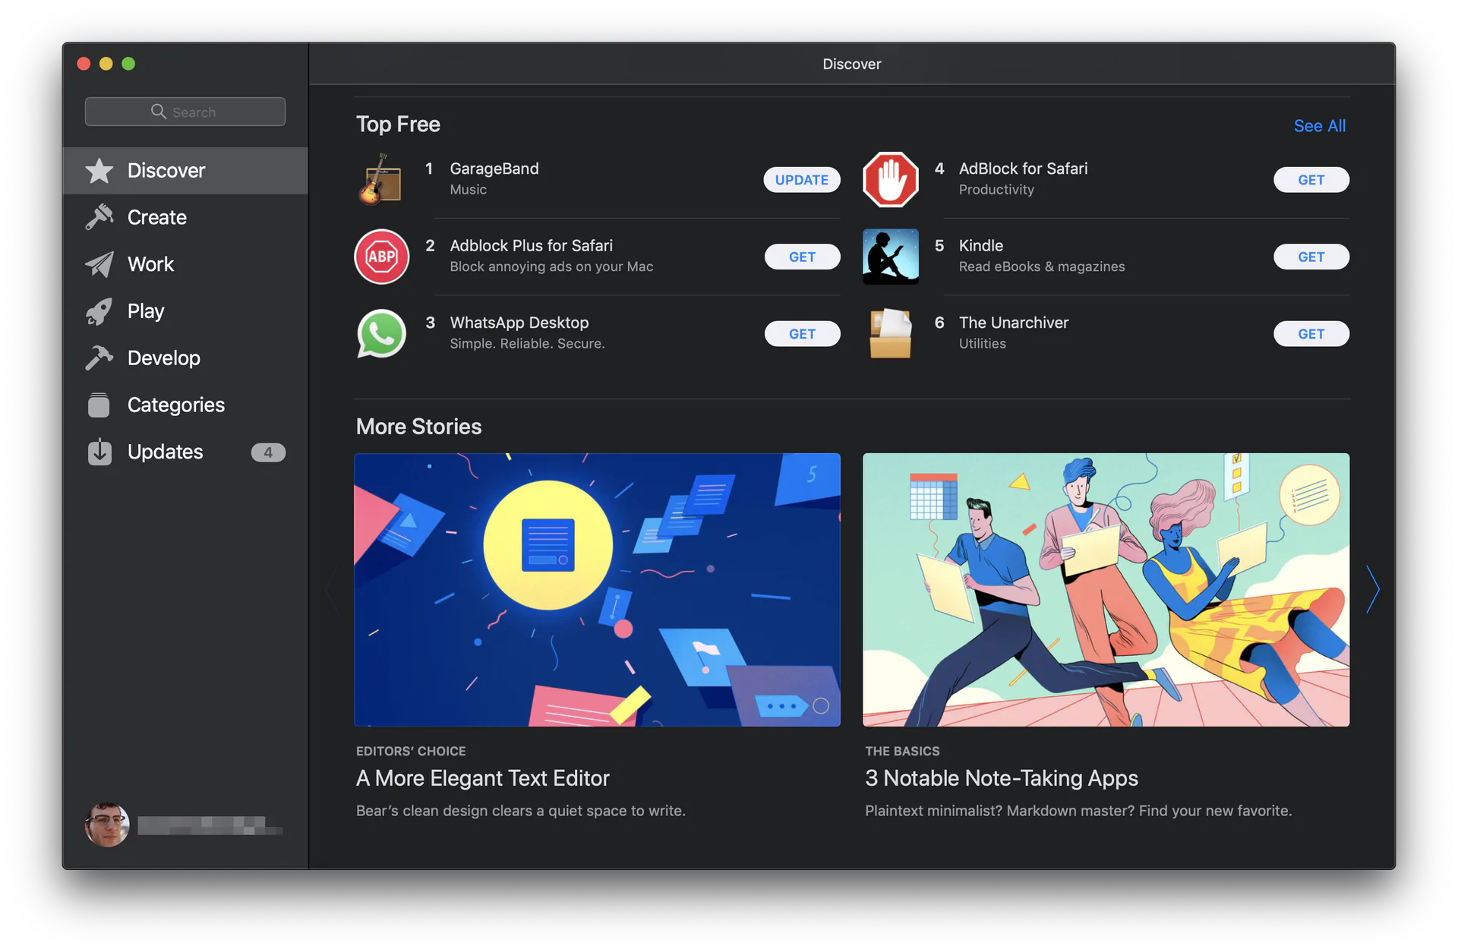
Task: Click 'Plaintext minimalist?' description text
Action: [1078, 811]
